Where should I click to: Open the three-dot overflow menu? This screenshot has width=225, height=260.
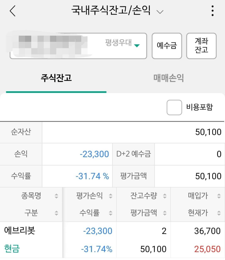212,11
